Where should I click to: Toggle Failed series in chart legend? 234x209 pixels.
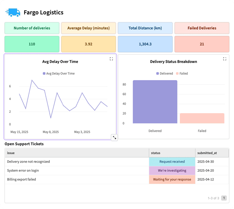[182, 73]
